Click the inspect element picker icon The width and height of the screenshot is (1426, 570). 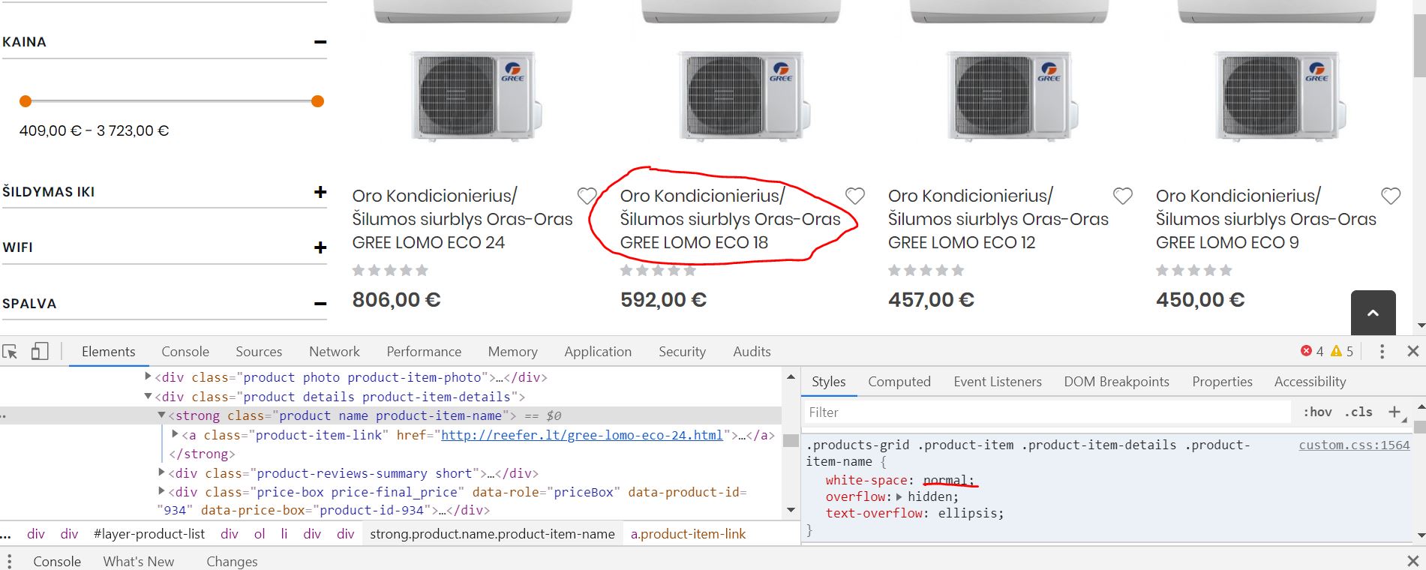10,351
